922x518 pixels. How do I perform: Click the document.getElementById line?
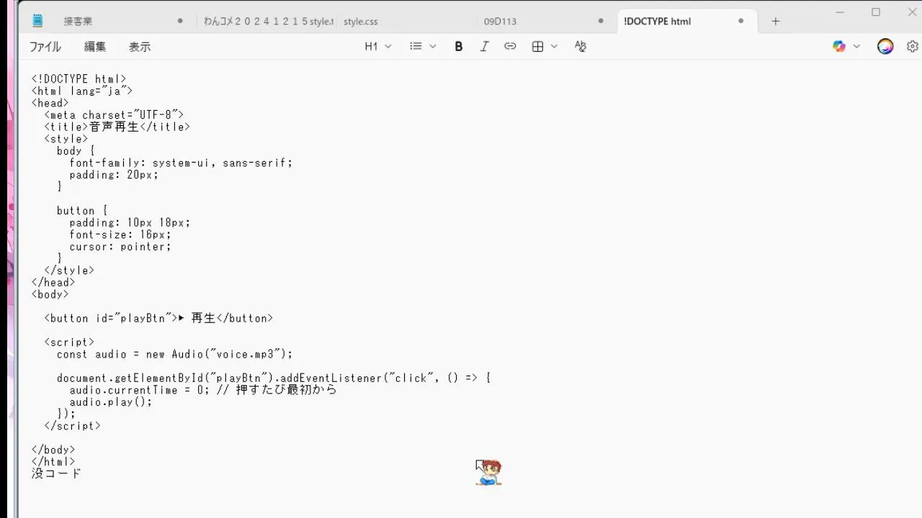point(274,378)
